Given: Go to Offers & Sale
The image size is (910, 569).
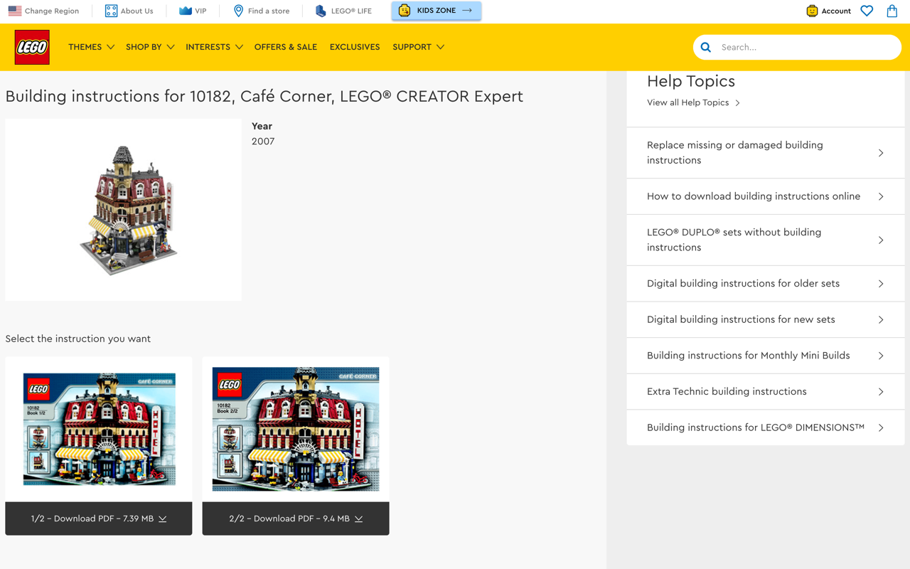Looking at the screenshot, I should click(286, 47).
